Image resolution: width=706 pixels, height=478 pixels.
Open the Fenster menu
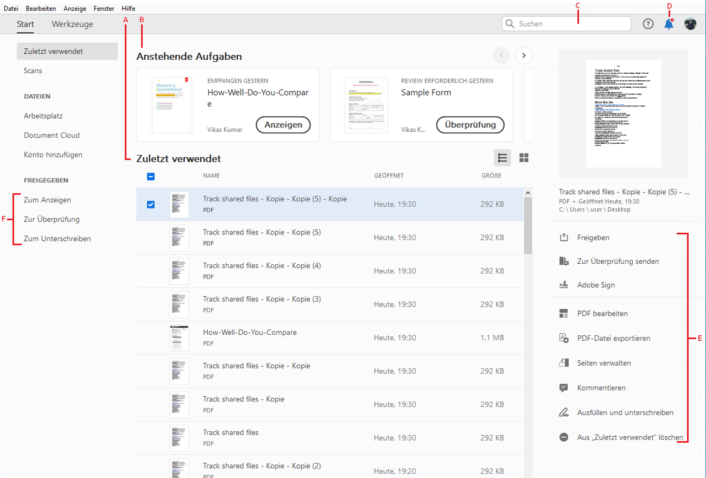[x=104, y=9]
